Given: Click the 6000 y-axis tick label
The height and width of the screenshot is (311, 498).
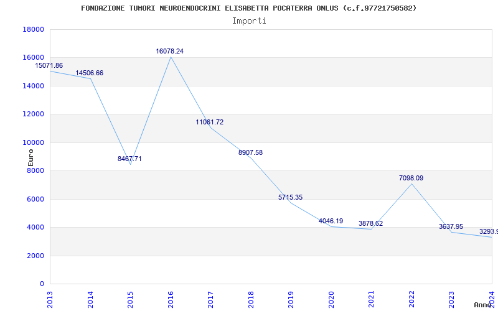Looking at the screenshot, I should pos(35,199).
